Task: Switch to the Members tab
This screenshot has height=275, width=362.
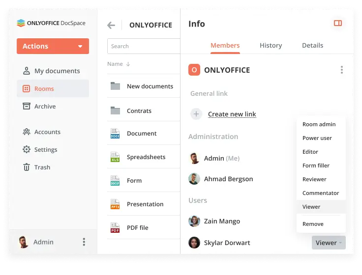Action: coord(225,45)
